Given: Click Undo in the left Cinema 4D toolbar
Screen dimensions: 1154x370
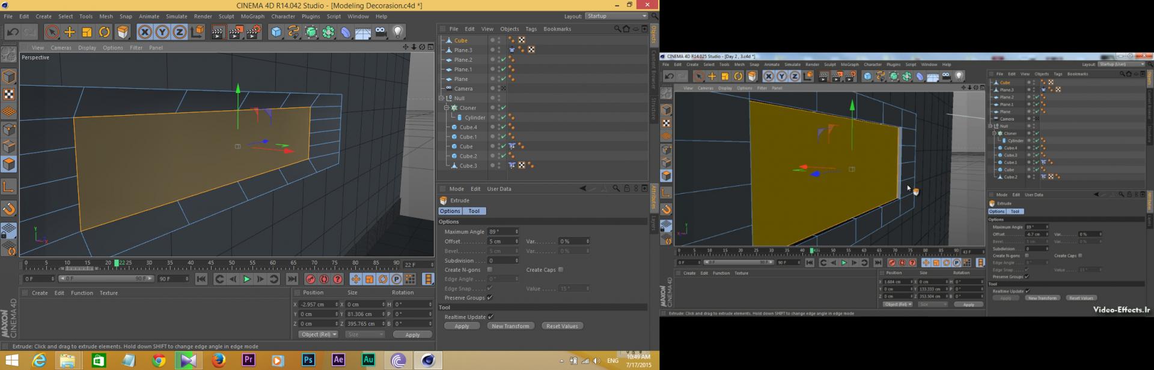Looking at the screenshot, I should pos(12,32).
